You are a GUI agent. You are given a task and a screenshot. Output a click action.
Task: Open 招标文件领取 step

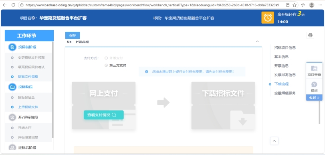pos(28,77)
